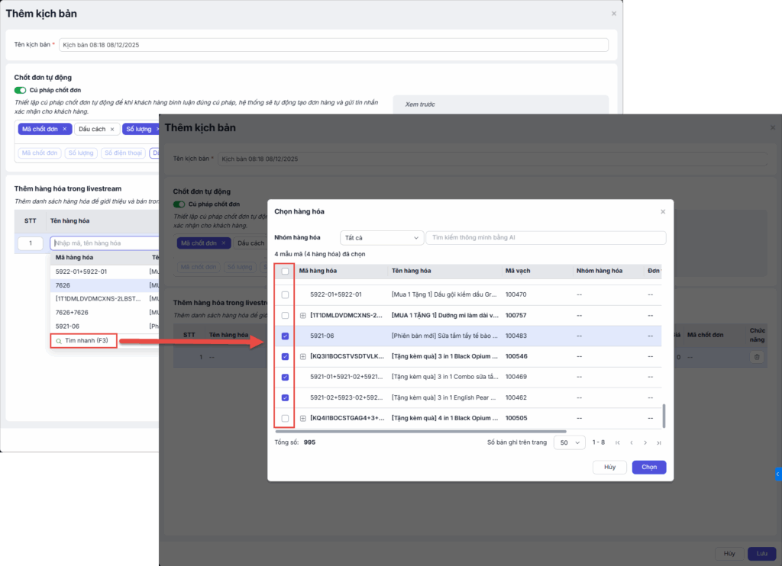The height and width of the screenshot is (566, 782).
Task: Click the Hủy button in Chọn hàng hóa dialog
Action: (609, 467)
